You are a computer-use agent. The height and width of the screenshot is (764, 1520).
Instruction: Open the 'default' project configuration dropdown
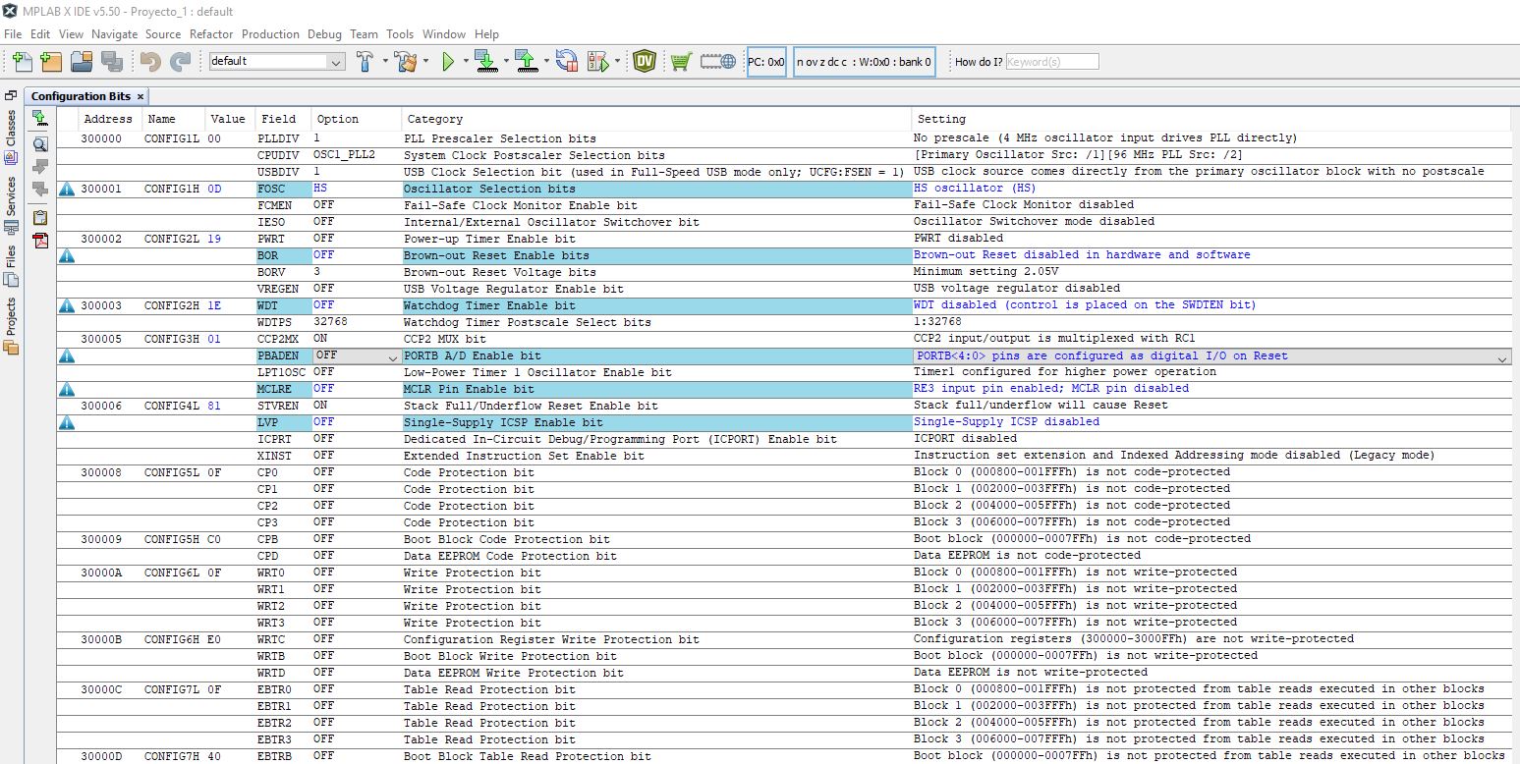pos(336,62)
